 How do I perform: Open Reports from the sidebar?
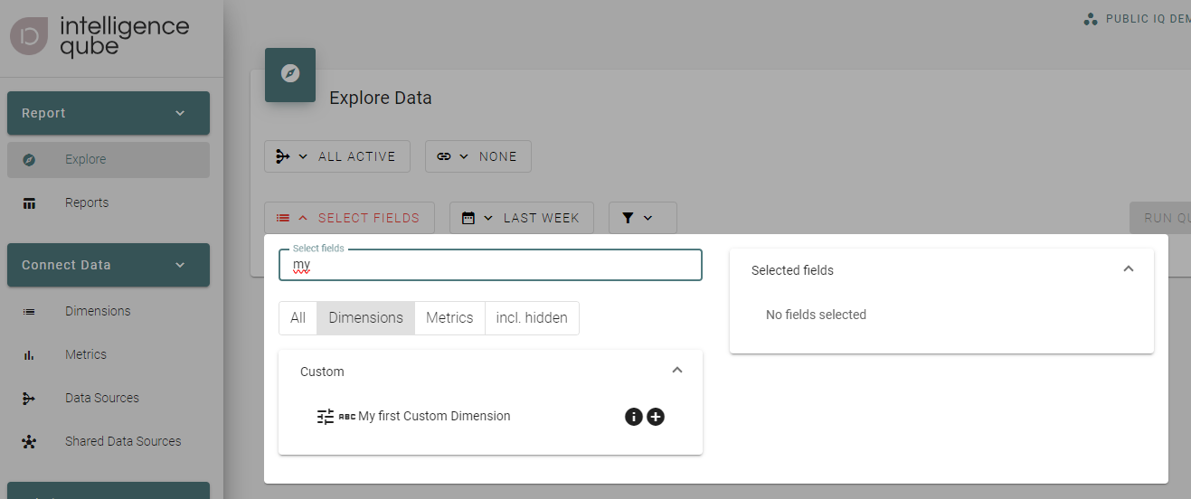tap(87, 202)
